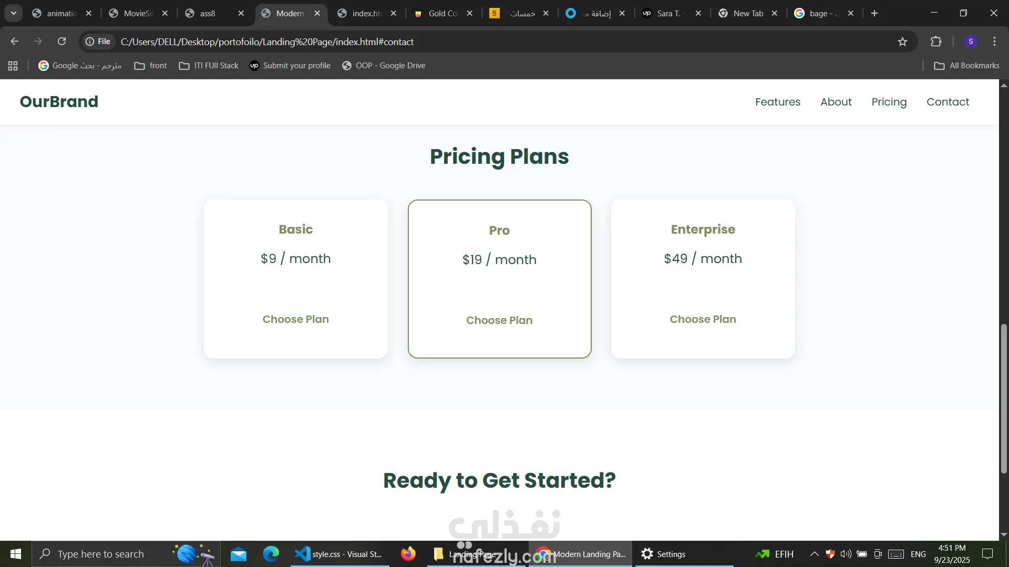Reload the page with the refresh icon
This screenshot has width=1009, height=567.
pos(61,41)
